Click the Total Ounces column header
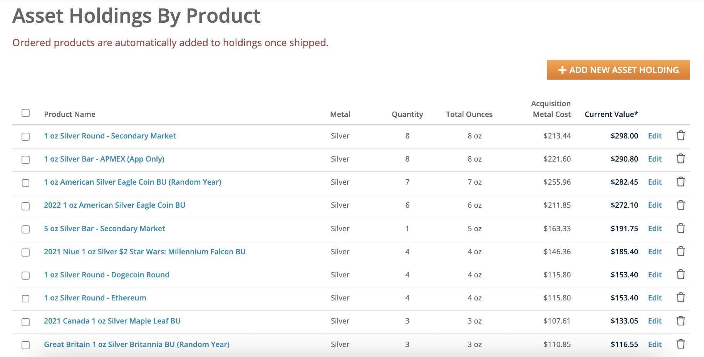This screenshot has width=704, height=357. pyautogui.click(x=469, y=114)
